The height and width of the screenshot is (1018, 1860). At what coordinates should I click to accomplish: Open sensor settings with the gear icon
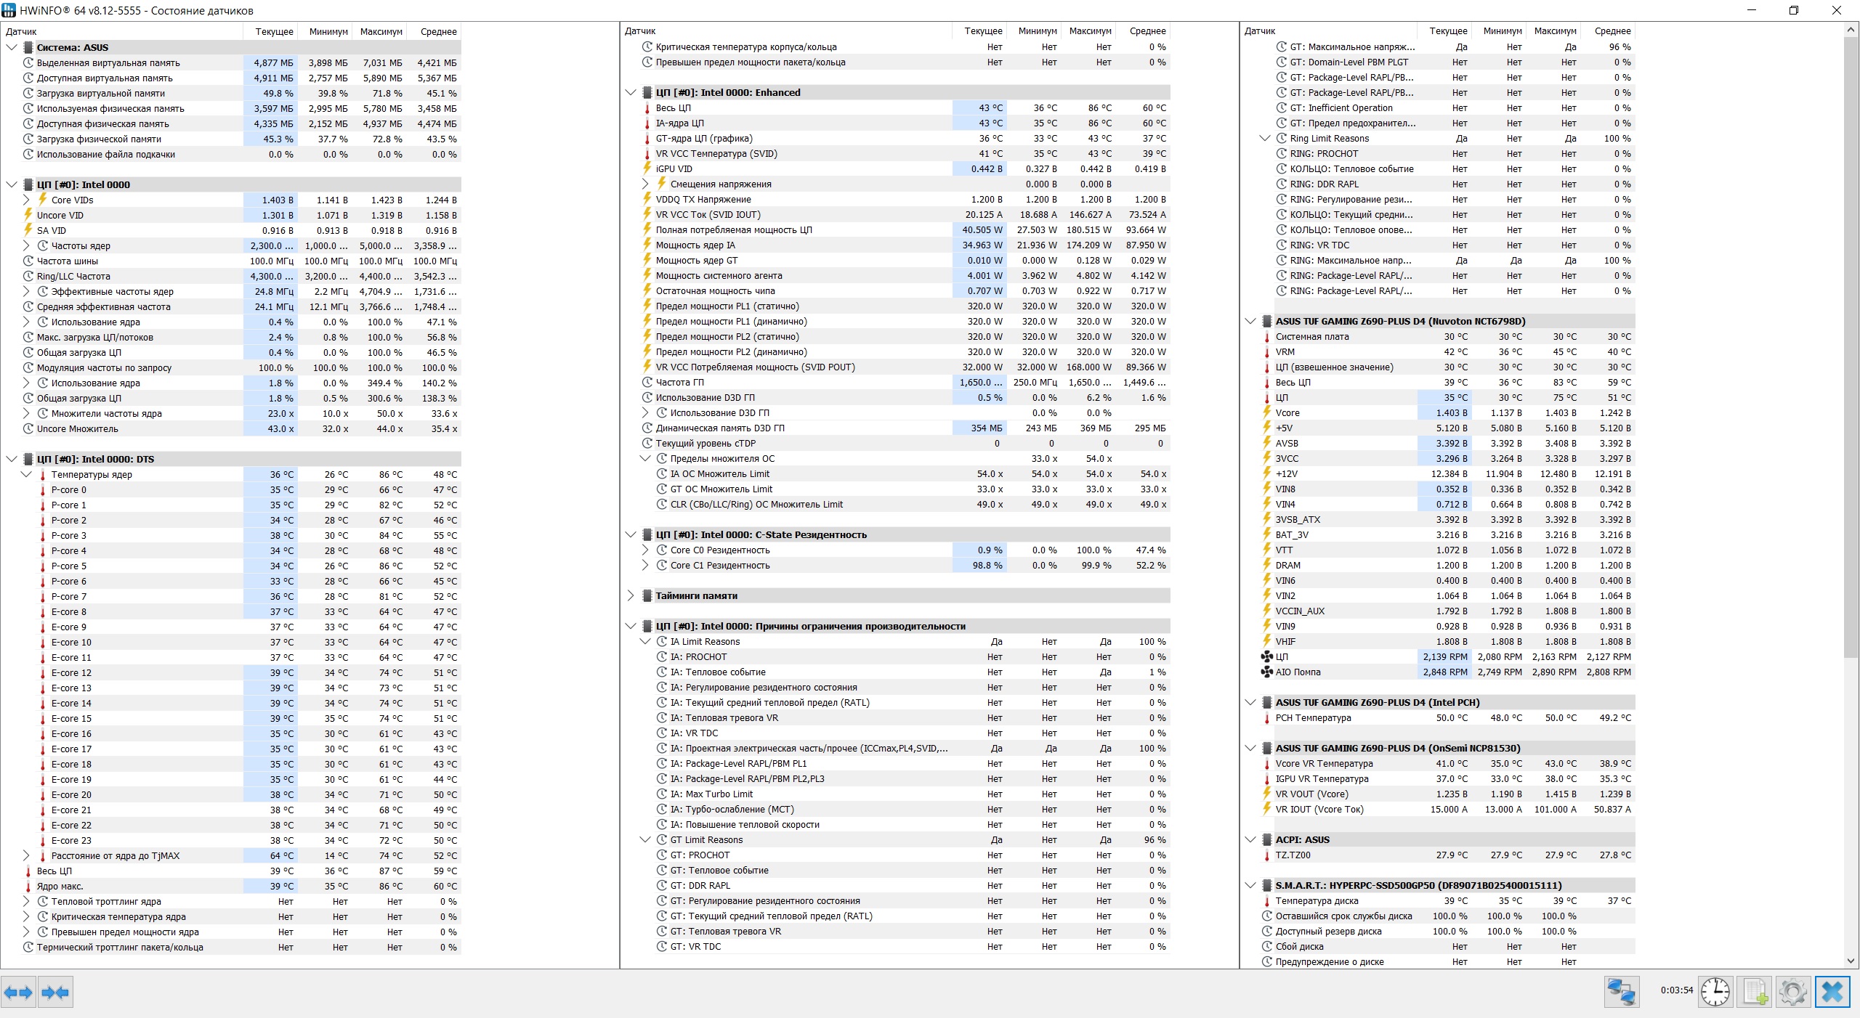(1792, 992)
